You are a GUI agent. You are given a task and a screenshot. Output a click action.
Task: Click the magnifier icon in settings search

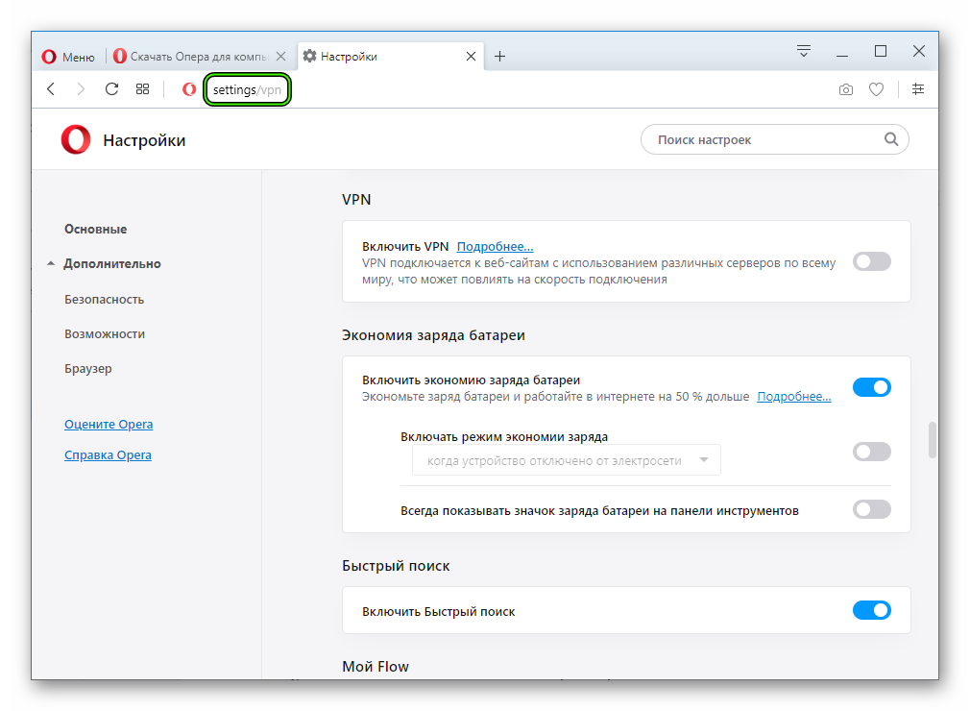pos(891,139)
